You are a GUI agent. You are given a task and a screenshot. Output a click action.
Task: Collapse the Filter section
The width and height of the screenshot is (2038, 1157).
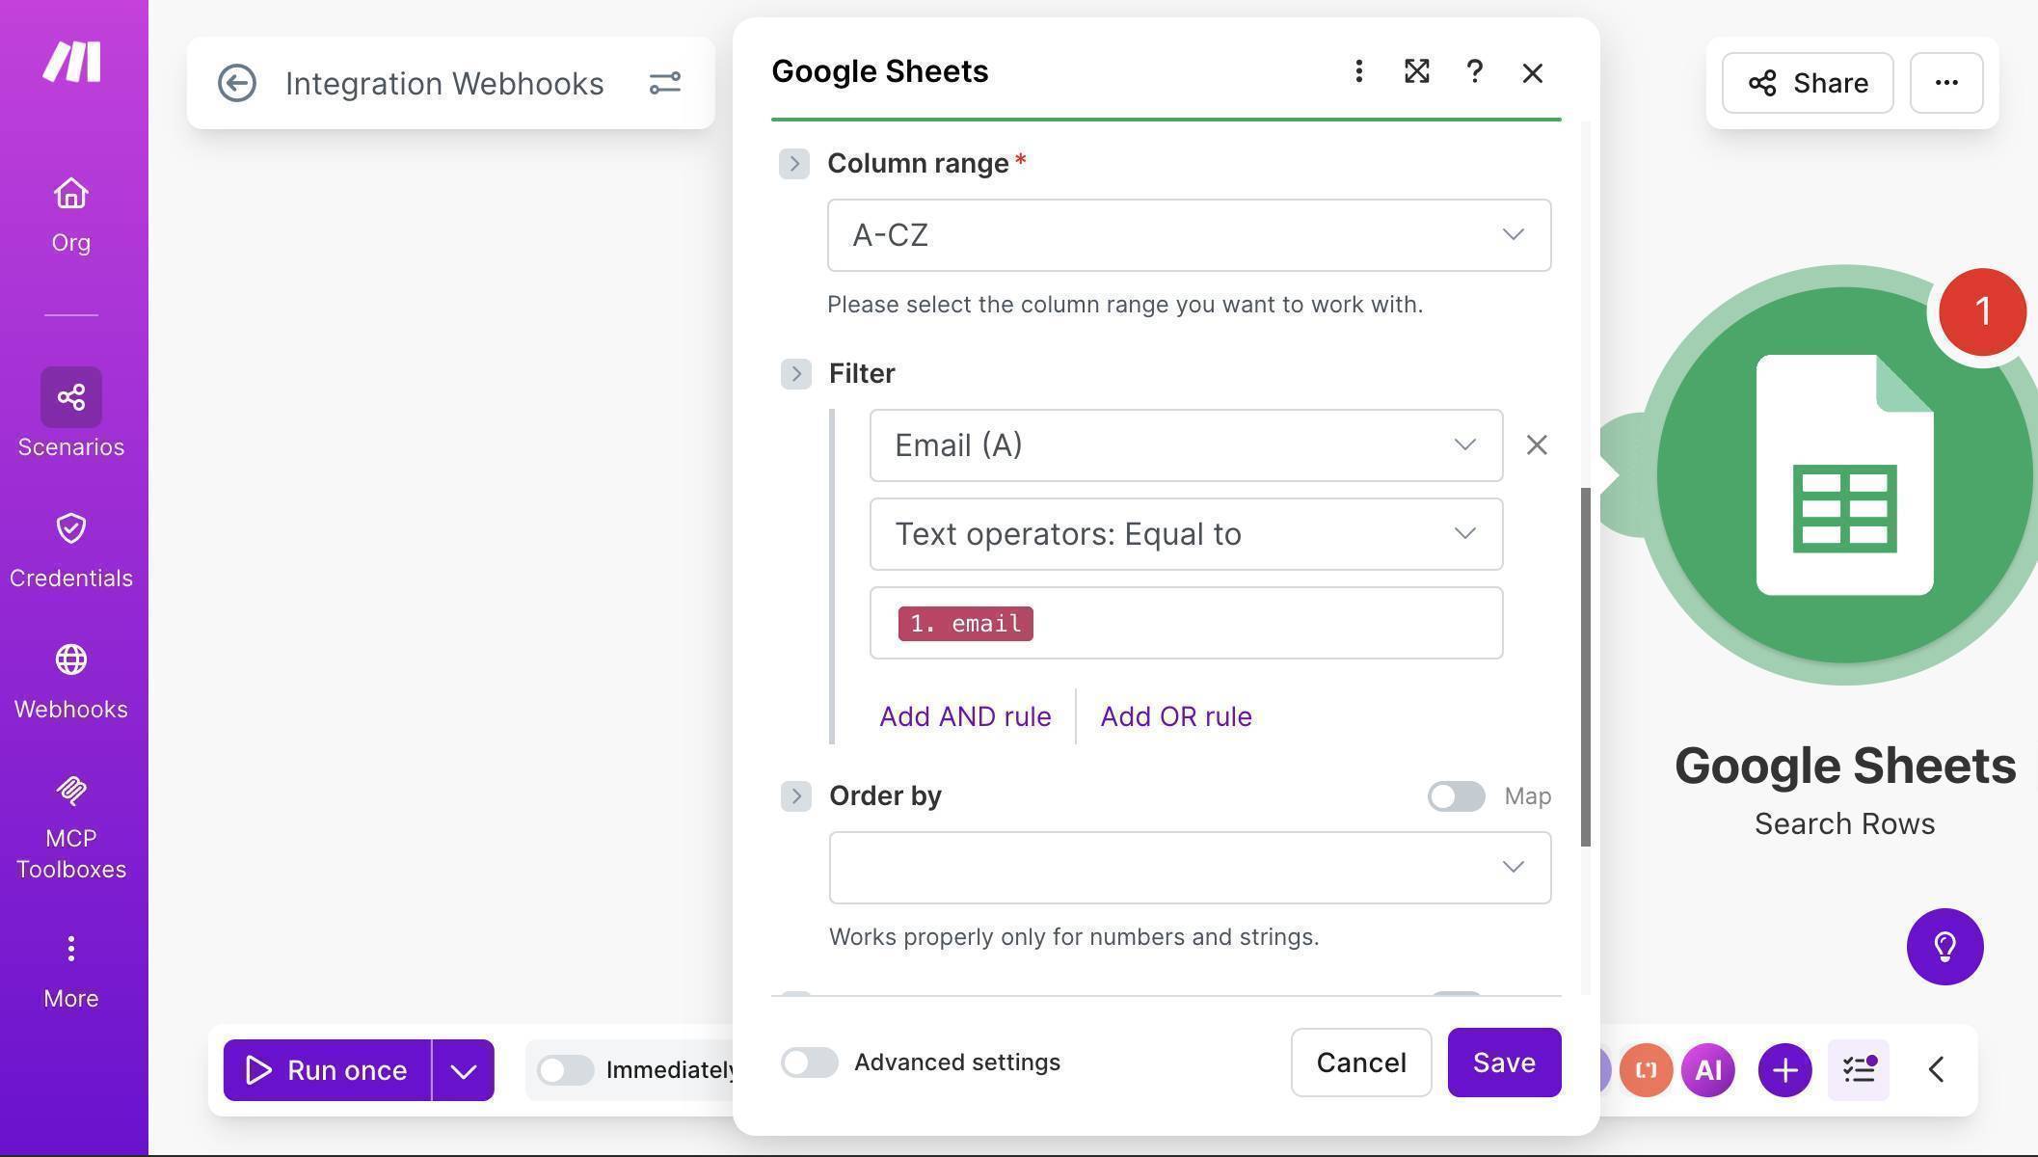pos(796,374)
